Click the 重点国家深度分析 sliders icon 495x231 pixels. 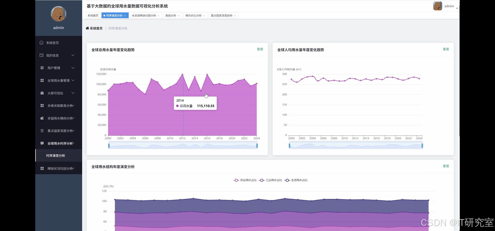(x=42, y=131)
